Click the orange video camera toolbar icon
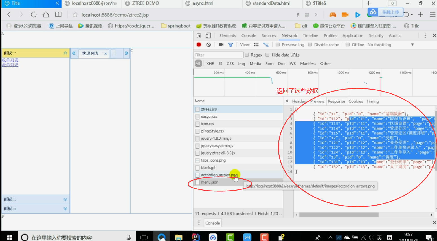This screenshot has width=437, height=241. 345,15
